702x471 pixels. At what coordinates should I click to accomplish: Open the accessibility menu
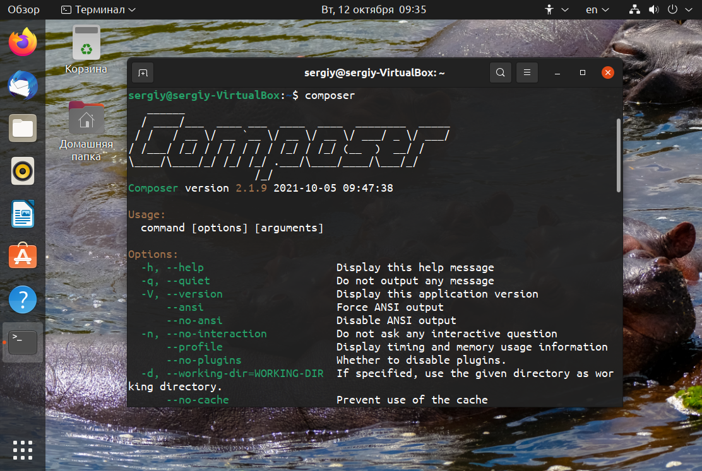556,9
